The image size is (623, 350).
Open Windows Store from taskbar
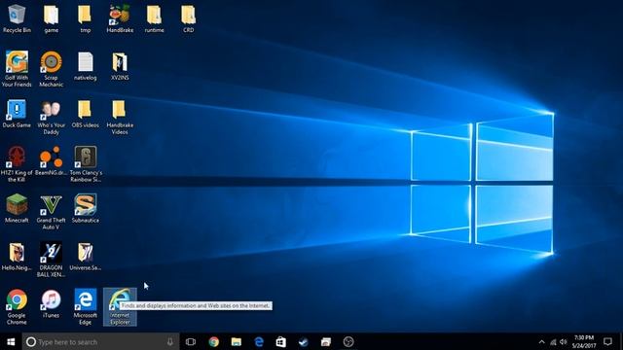[x=281, y=341]
